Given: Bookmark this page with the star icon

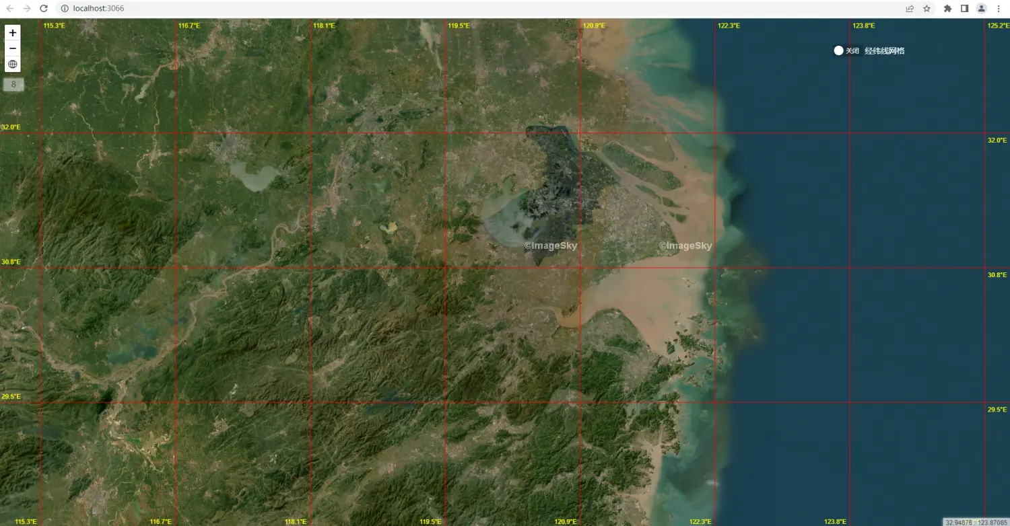Looking at the screenshot, I should point(927,9).
